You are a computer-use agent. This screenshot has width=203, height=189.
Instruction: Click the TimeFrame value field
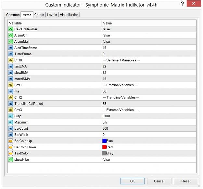click(x=149, y=54)
